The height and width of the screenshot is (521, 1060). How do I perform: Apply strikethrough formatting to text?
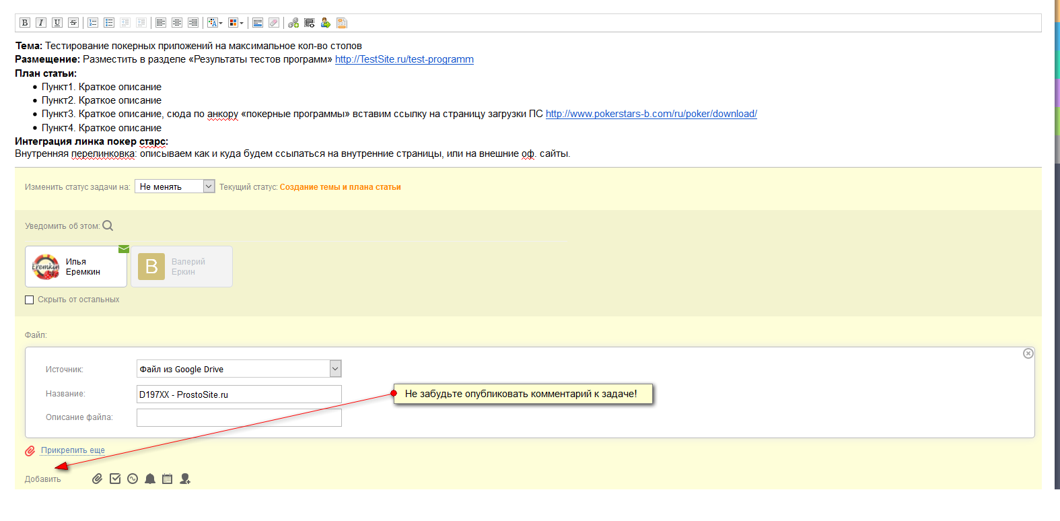point(73,23)
